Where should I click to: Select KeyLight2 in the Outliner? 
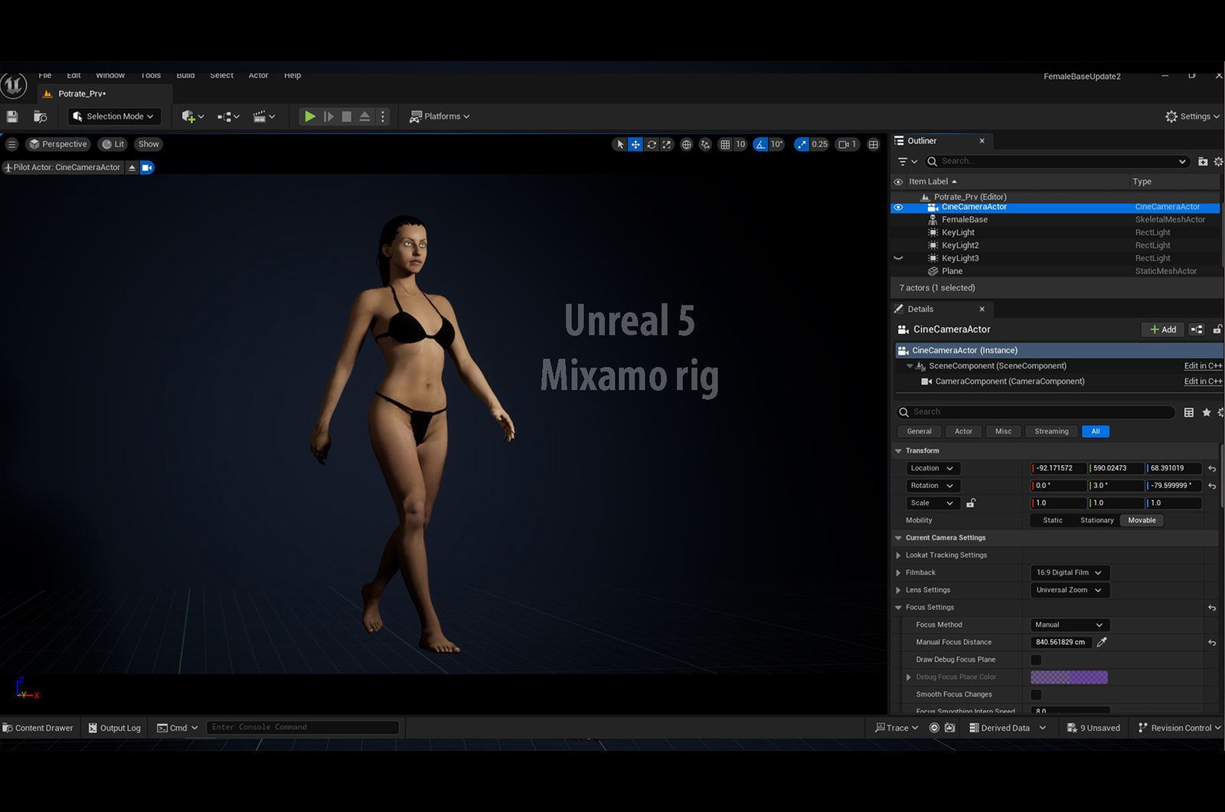pyautogui.click(x=960, y=245)
